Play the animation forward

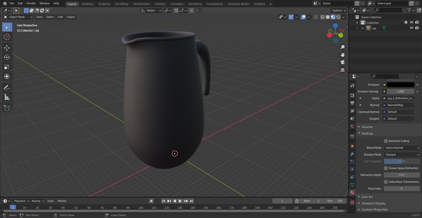pyautogui.click(x=180, y=201)
